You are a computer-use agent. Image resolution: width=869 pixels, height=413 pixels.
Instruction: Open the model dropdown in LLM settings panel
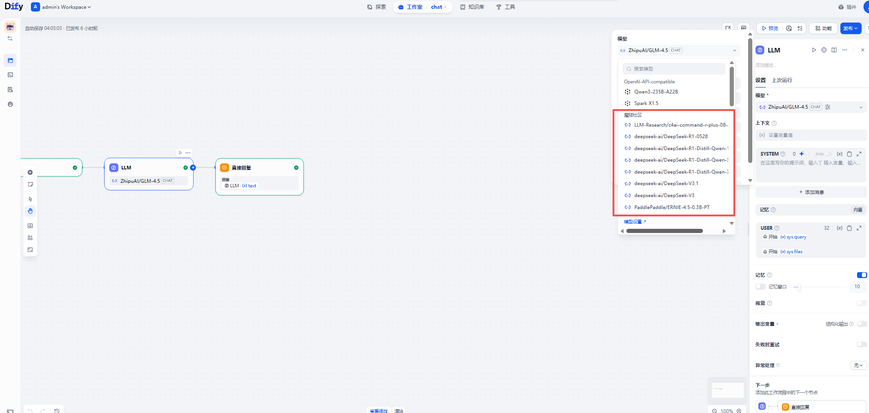click(811, 107)
